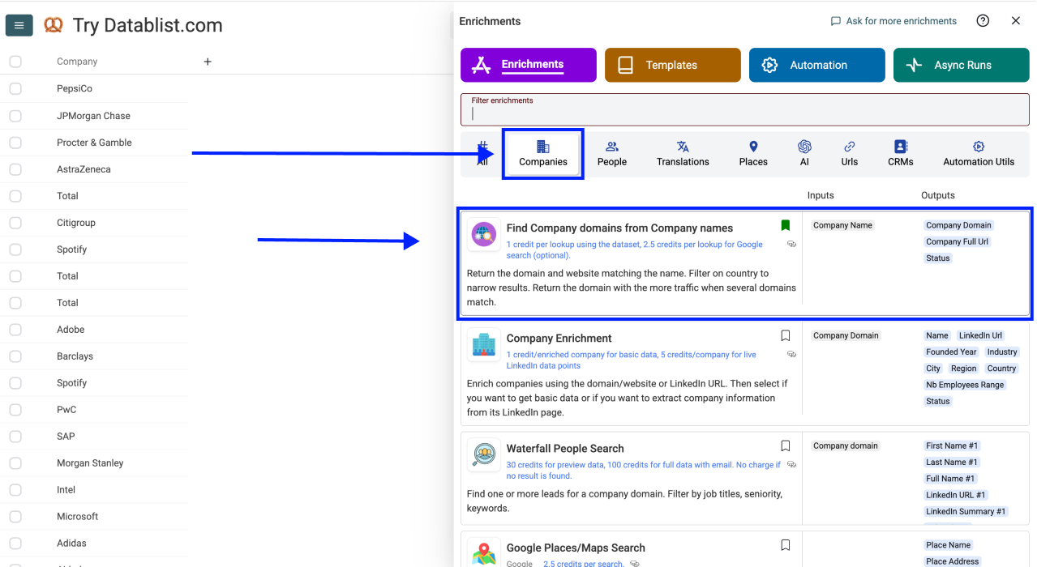
Task: Click Ask for more enrichments link
Action: (x=893, y=21)
